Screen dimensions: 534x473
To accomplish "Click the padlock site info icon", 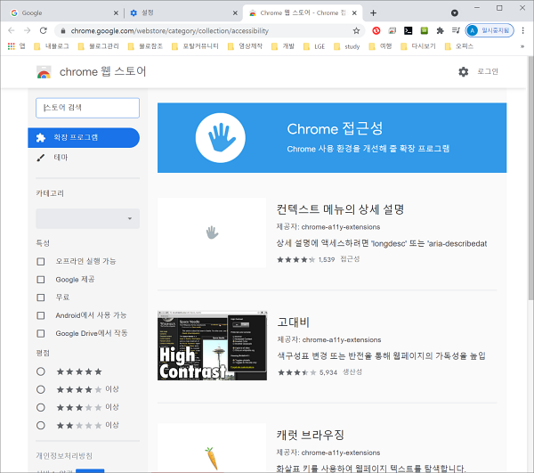I will click(63, 31).
